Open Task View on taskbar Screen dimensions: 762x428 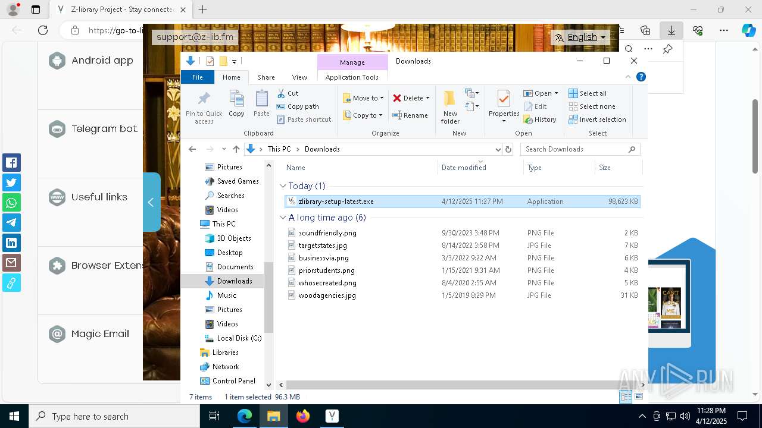coord(215,416)
